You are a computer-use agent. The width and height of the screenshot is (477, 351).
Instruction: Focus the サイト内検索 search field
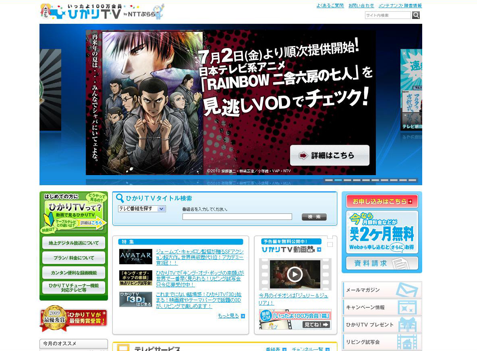(x=388, y=15)
